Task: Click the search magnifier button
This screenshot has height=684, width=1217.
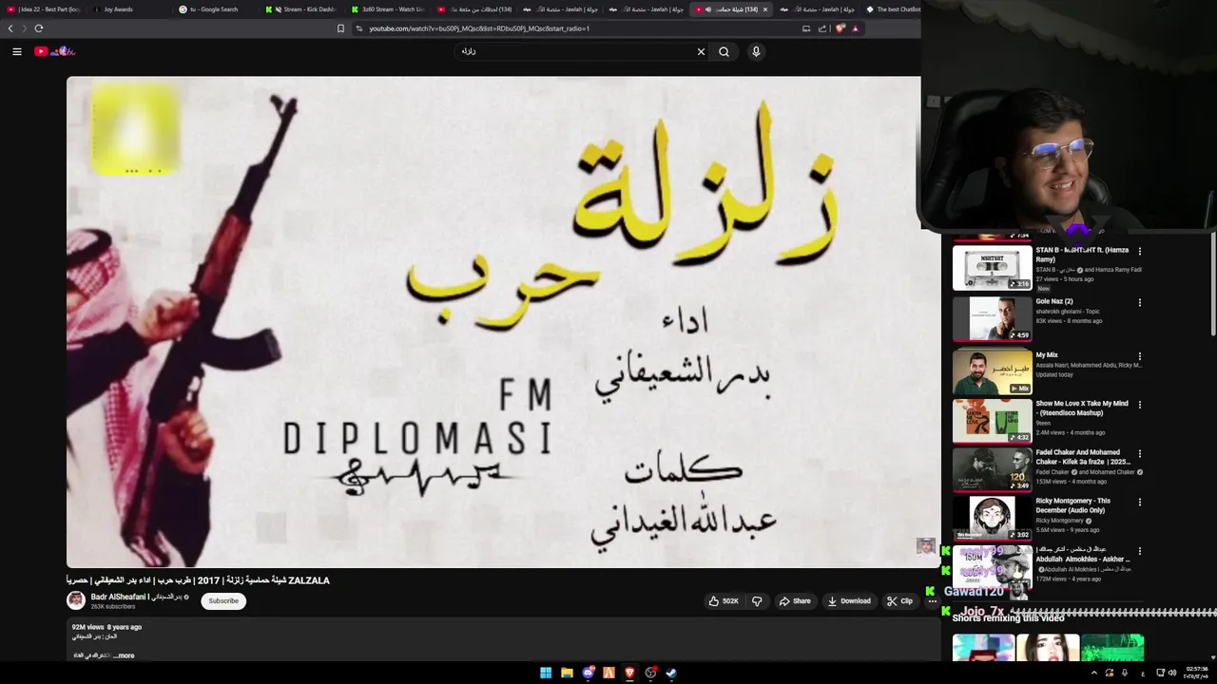Action: 724,51
